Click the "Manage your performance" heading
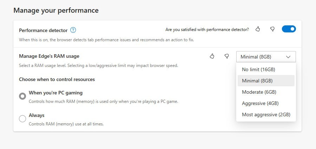 coord(56,11)
